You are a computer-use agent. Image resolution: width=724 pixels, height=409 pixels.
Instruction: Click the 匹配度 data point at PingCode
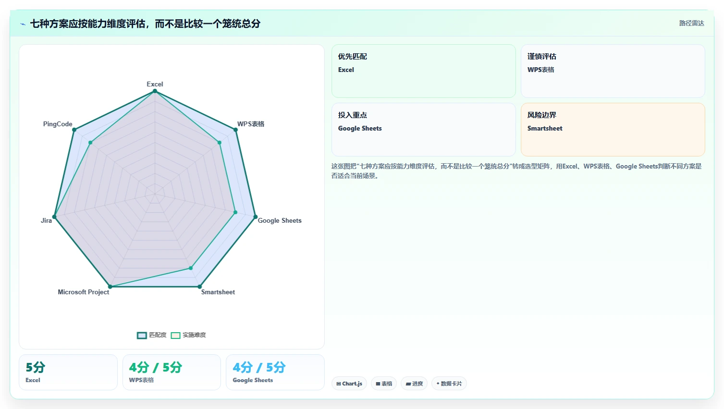click(74, 130)
